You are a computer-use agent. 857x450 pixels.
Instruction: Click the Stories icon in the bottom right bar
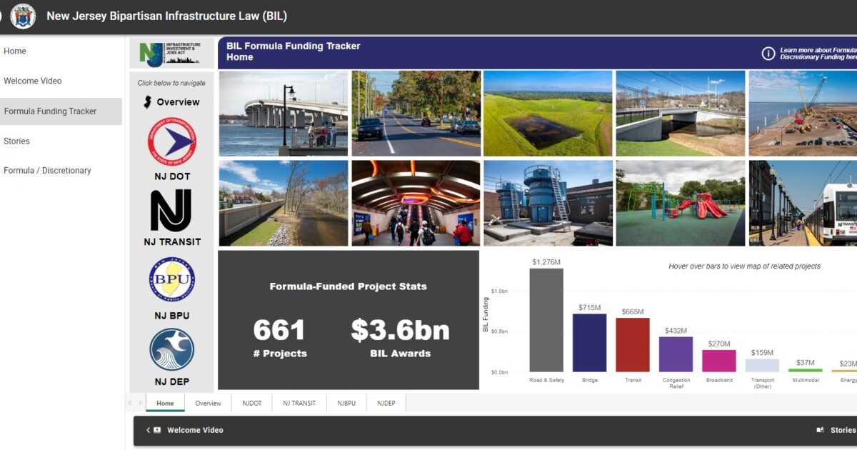(x=819, y=430)
